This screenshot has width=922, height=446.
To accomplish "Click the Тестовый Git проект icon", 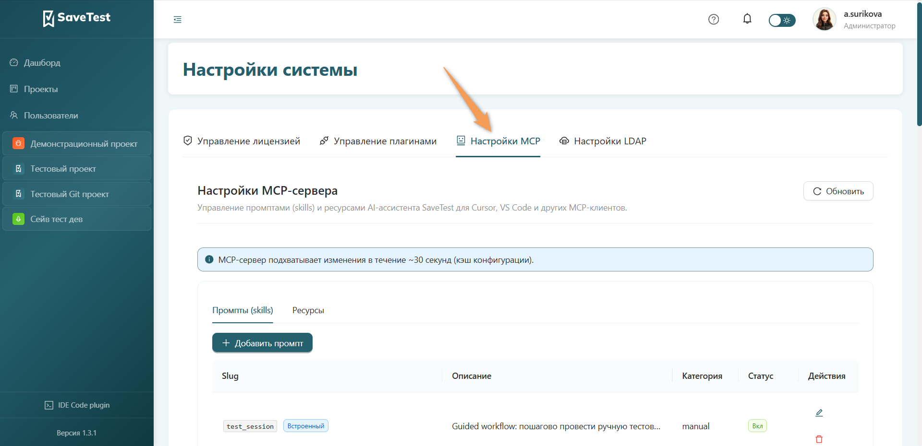I will pos(18,194).
